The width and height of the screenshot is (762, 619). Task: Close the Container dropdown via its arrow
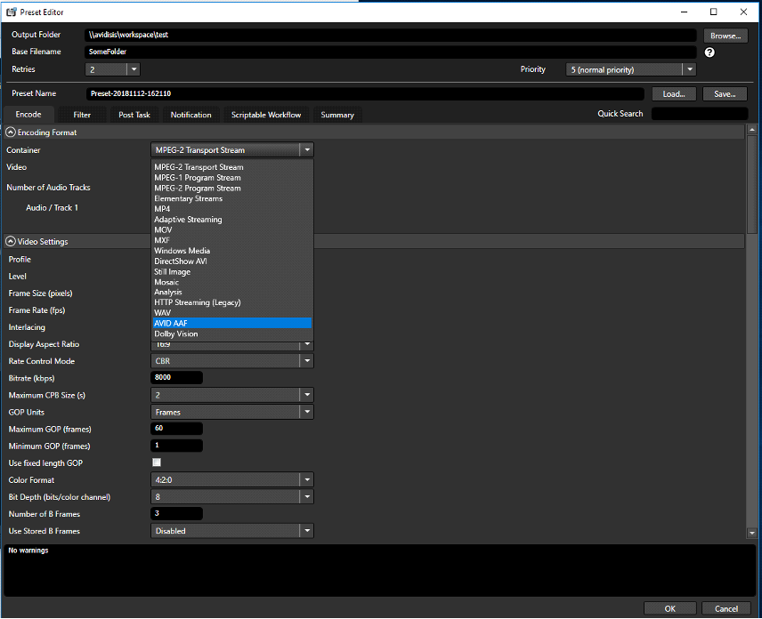307,150
